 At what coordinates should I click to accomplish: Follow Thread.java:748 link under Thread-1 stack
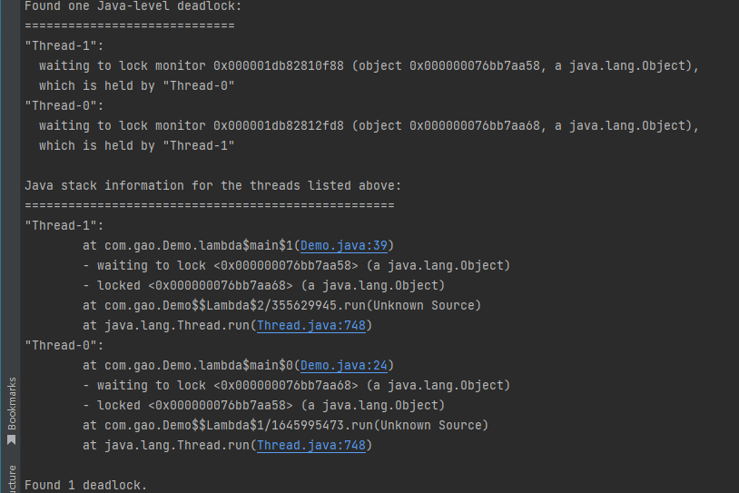(x=311, y=325)
